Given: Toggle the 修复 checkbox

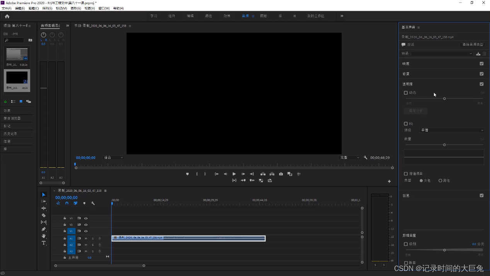Looking at the screenshot, I should coord(481,73).
